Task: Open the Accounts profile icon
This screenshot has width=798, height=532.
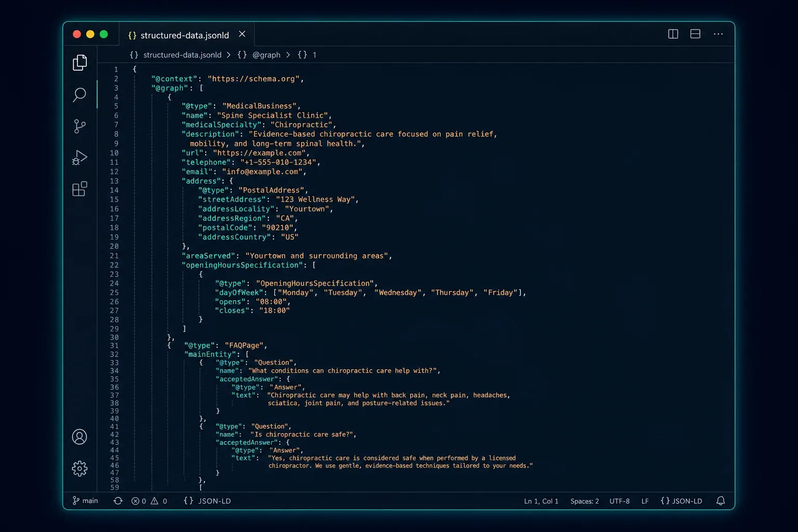Action: coord(79,437)
